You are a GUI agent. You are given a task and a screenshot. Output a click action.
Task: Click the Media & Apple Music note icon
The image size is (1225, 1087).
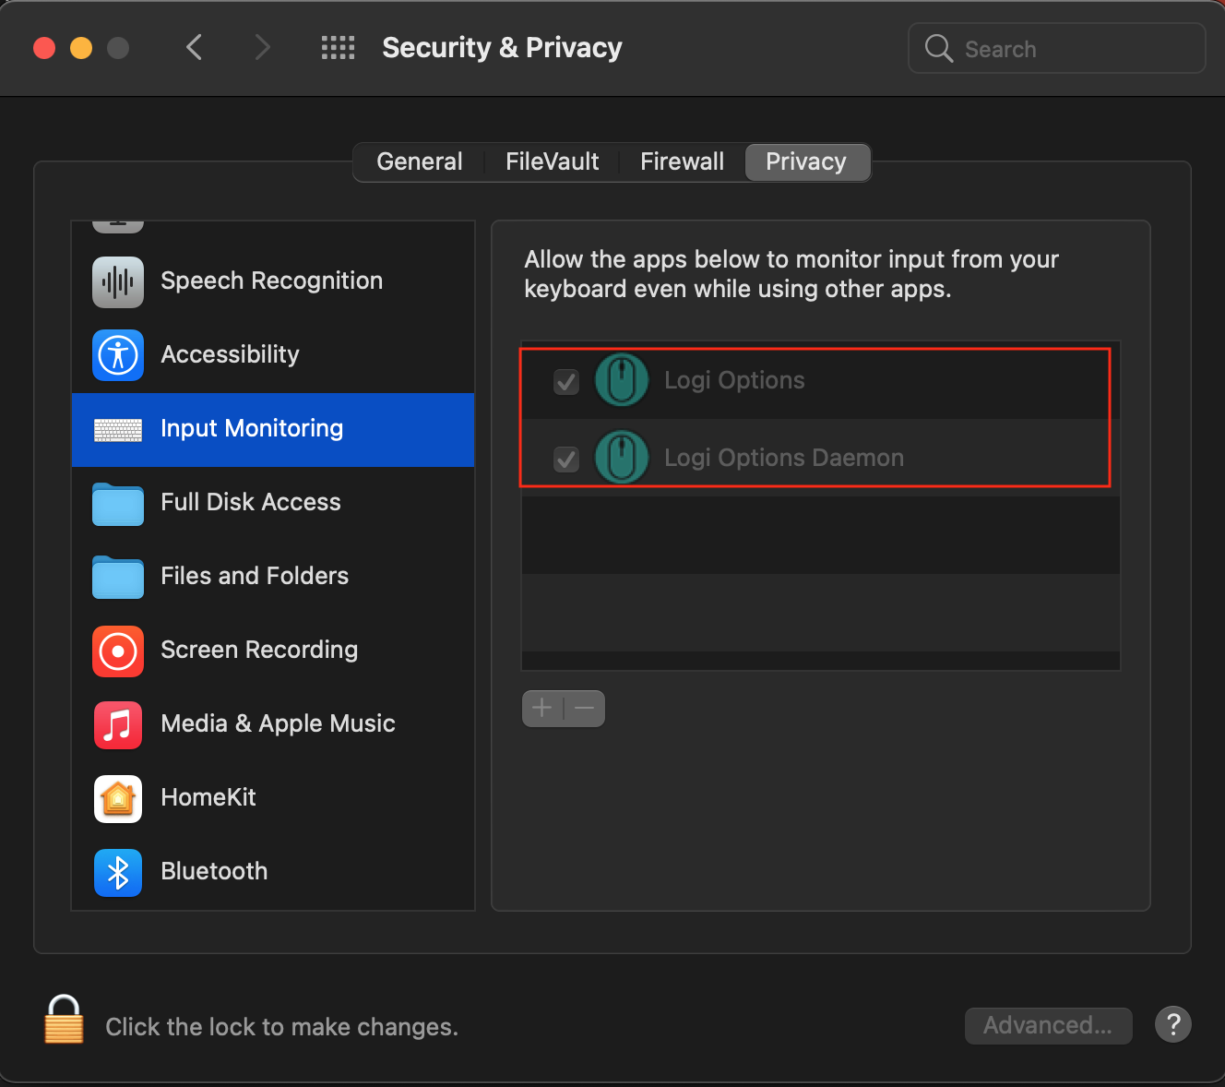click(118, 725)
